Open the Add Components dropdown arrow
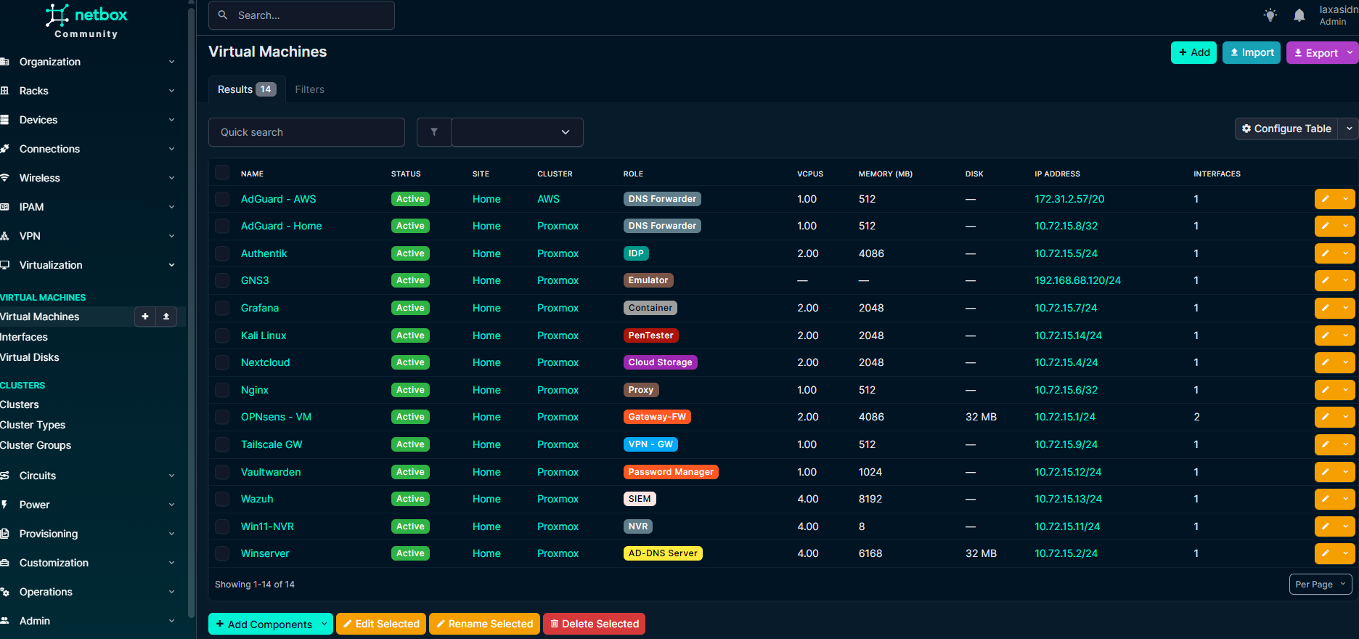The height and width of the screenshot is (639, 1359). [x=325, y=624]
